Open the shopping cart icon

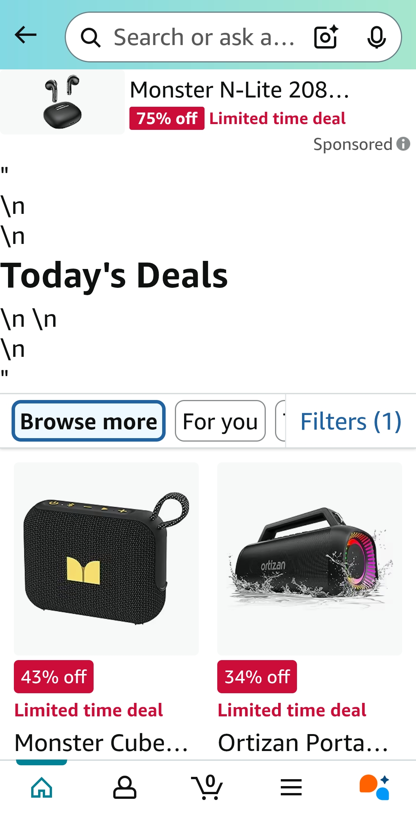point(208,787)
